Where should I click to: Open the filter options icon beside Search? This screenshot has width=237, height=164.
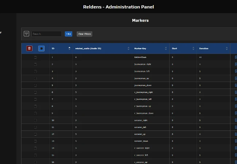[x=26, y=34]
